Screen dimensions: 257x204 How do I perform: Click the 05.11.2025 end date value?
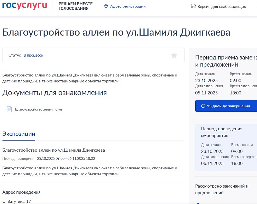pyautogui.click(x=206, y=93)
